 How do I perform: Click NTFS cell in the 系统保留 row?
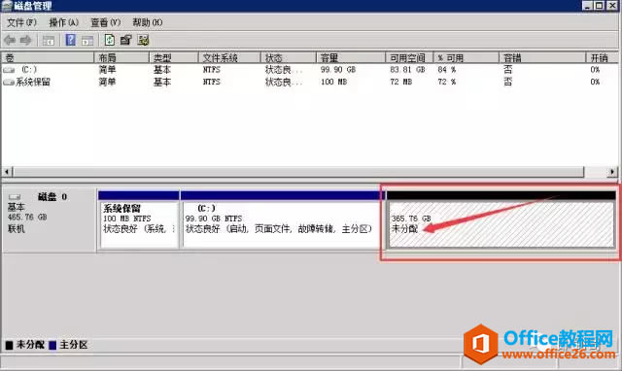pyautogui.click(x=212, y=82)
